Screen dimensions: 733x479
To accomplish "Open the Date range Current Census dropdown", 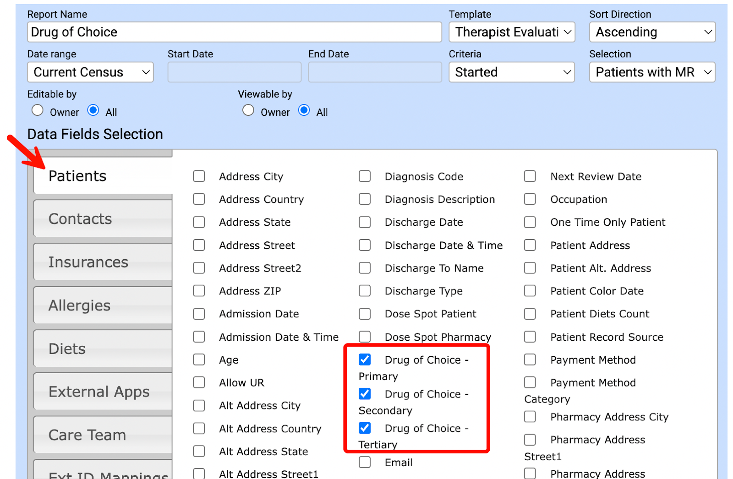I will coord(90,72).
